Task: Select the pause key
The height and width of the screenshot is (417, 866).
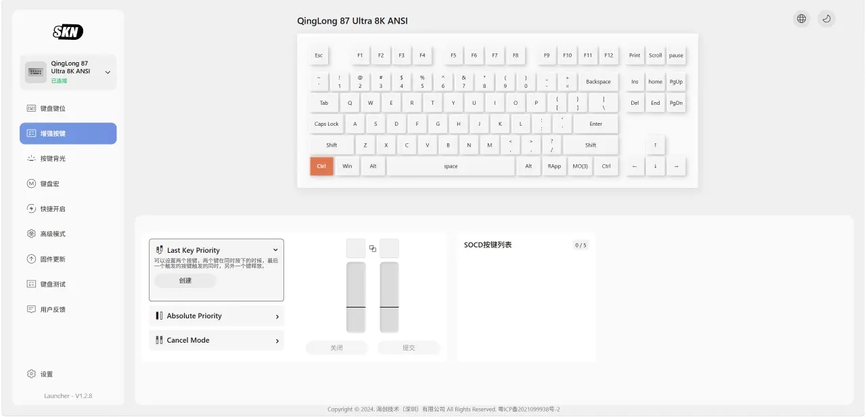Action: pyautogui.click(x=676, y=55)
